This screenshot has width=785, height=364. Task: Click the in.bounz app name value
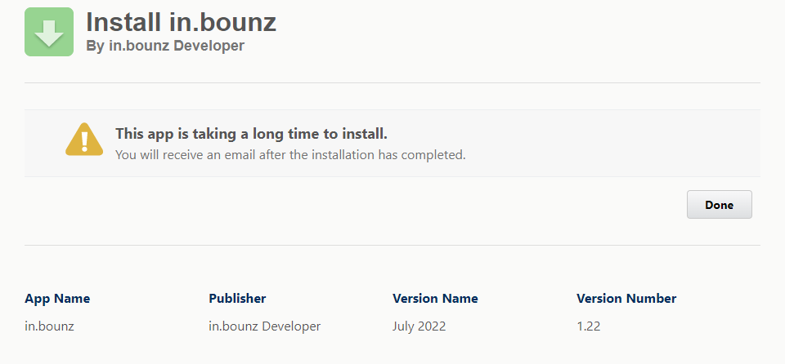[49, 326]
